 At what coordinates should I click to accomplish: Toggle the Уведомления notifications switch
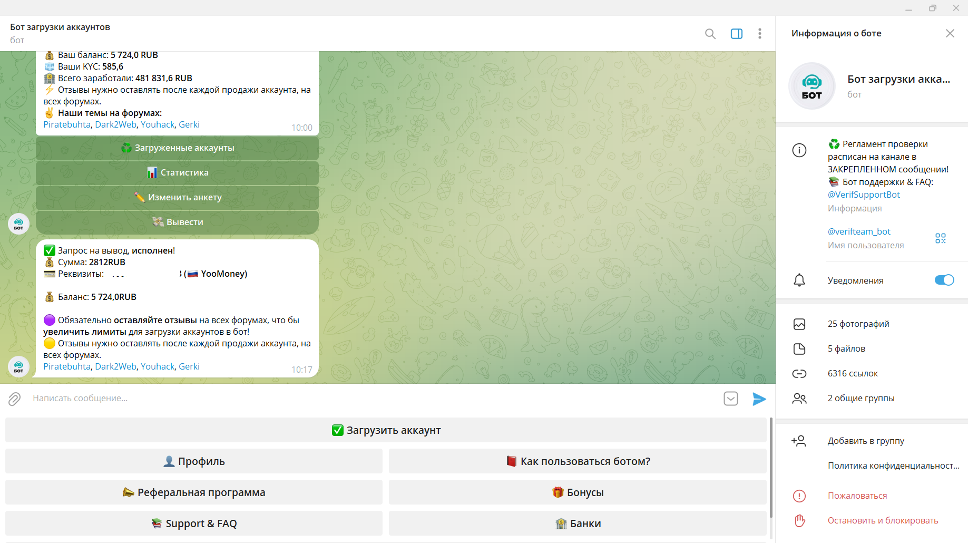[x=944, y=280]
